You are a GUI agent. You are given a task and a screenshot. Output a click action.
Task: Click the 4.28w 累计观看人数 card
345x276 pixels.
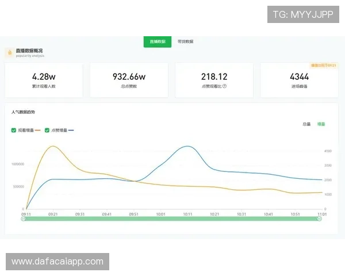44,80
